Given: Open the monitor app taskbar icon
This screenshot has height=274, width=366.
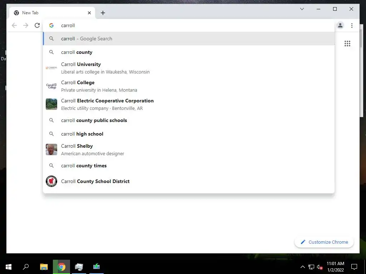Looking at the screenshot, I should click(x=79, y=267).
